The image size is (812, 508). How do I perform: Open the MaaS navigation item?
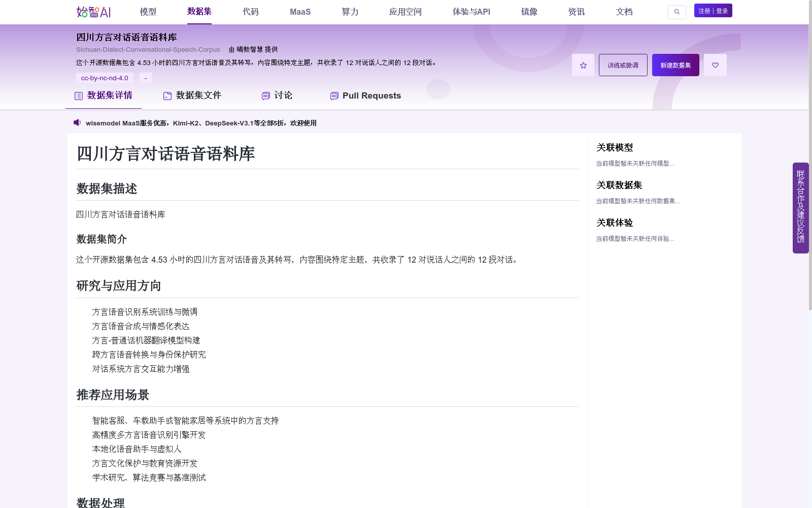(x=300, y=12)
